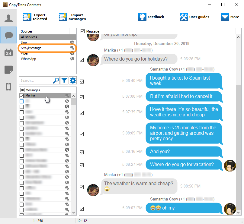Viewport: 244px width, 224px height.
Task: Open the Notes sidebar icon
Action: pyautogui.click(x=8, y=70)
